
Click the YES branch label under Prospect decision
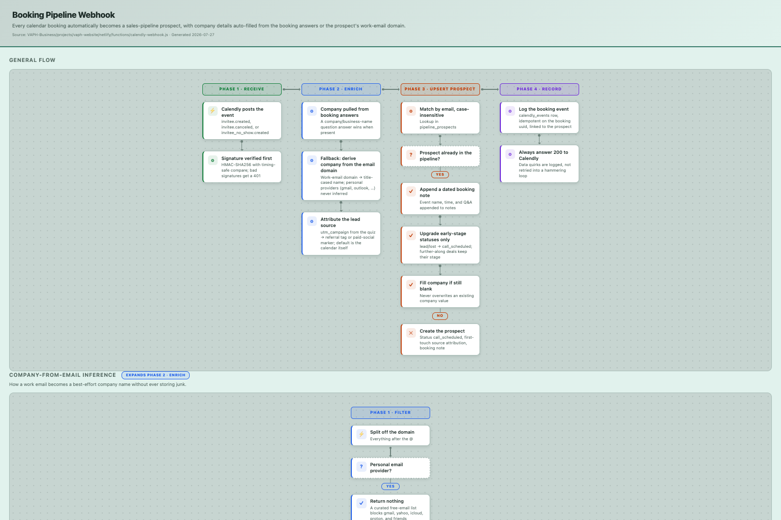click(440, 175)
